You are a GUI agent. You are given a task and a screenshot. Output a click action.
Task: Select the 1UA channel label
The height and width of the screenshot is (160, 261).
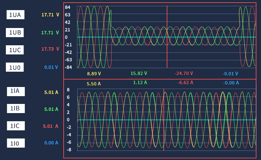coord(15,15)
